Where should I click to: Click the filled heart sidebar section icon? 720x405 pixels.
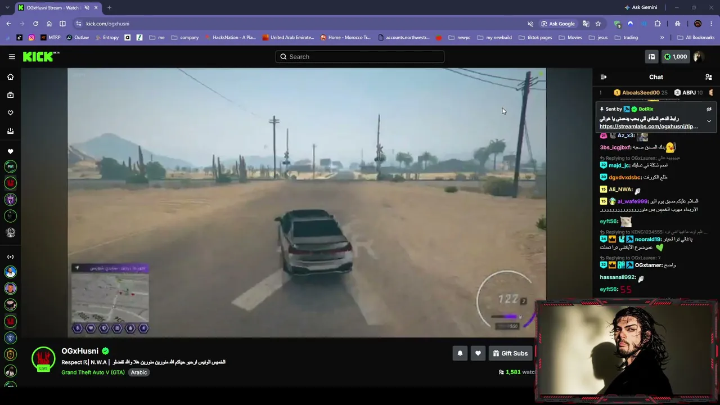click(x=10, y=151)
